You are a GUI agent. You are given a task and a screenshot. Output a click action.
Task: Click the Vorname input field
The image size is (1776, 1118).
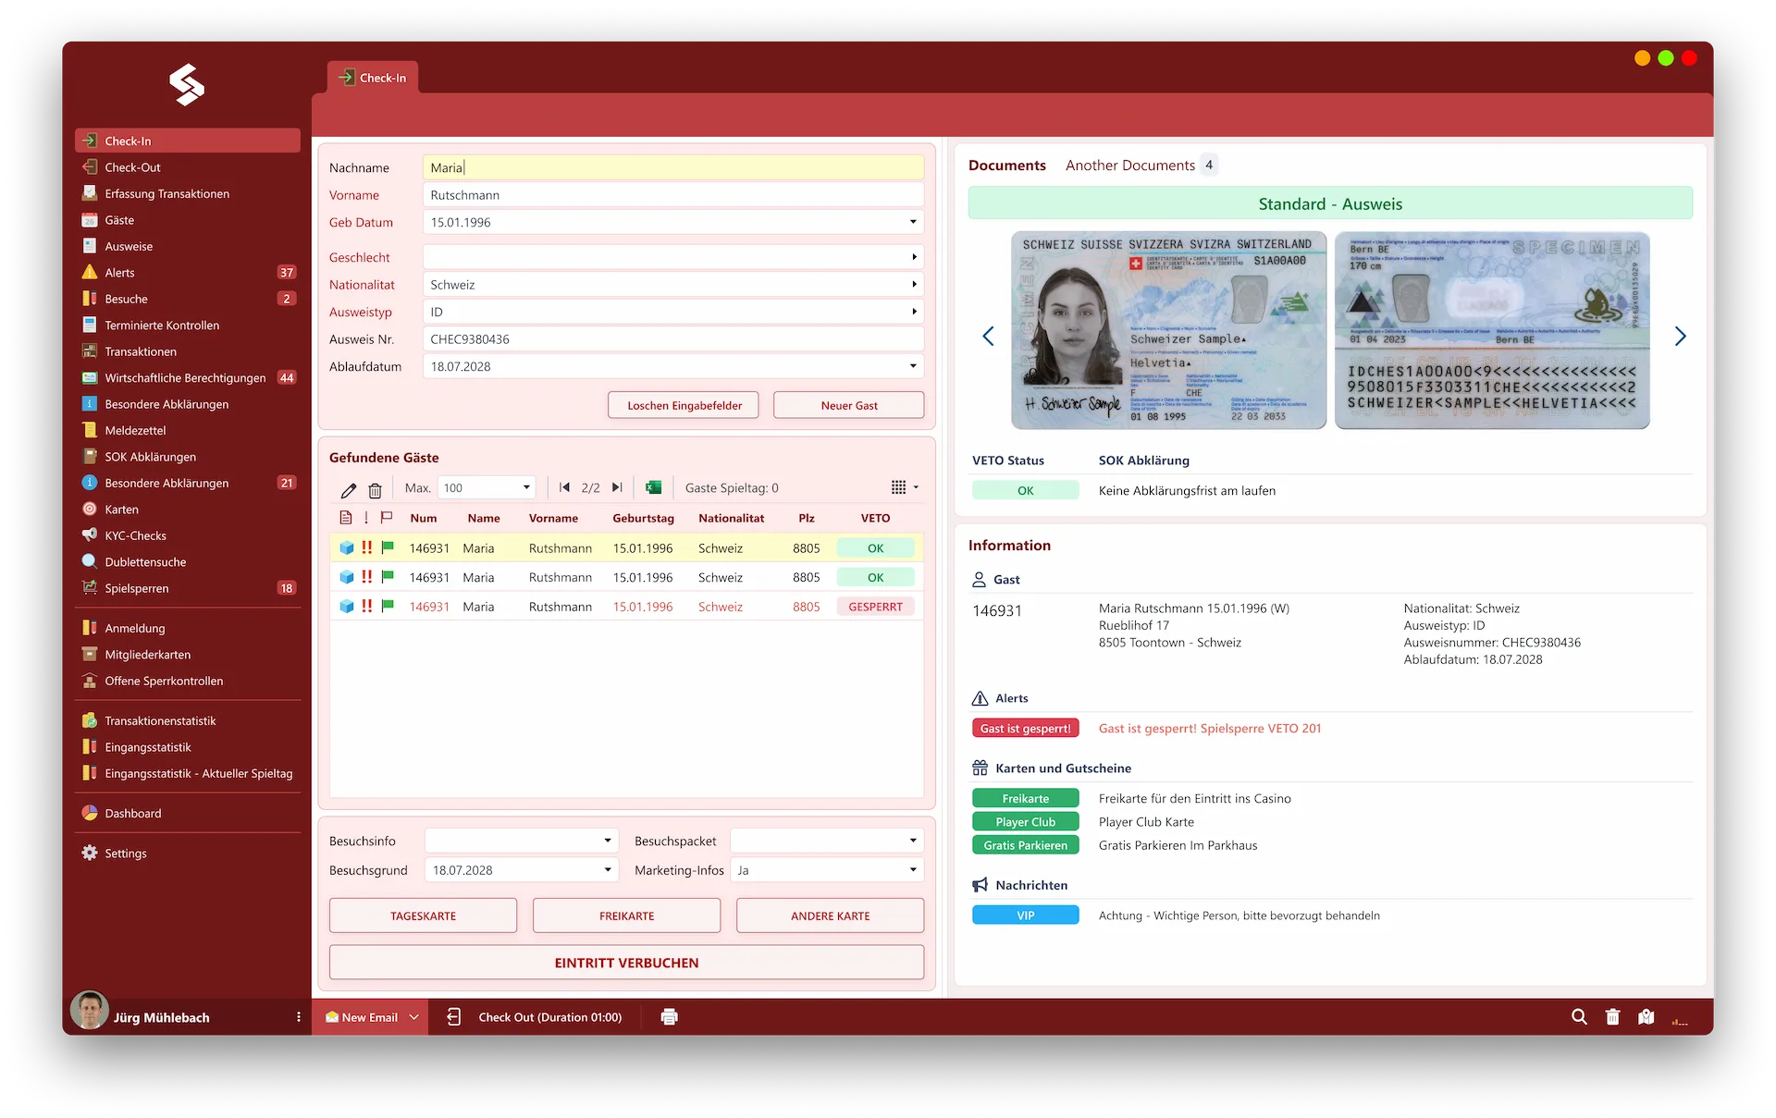(x=672, y=195)
